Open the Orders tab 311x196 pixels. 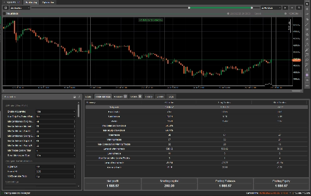pos(136,96)
